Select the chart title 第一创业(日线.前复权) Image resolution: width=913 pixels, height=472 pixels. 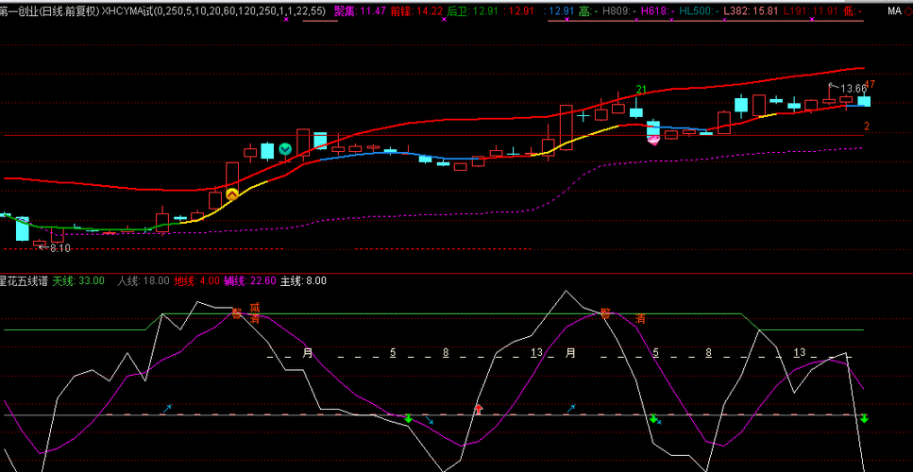(49, 9)
